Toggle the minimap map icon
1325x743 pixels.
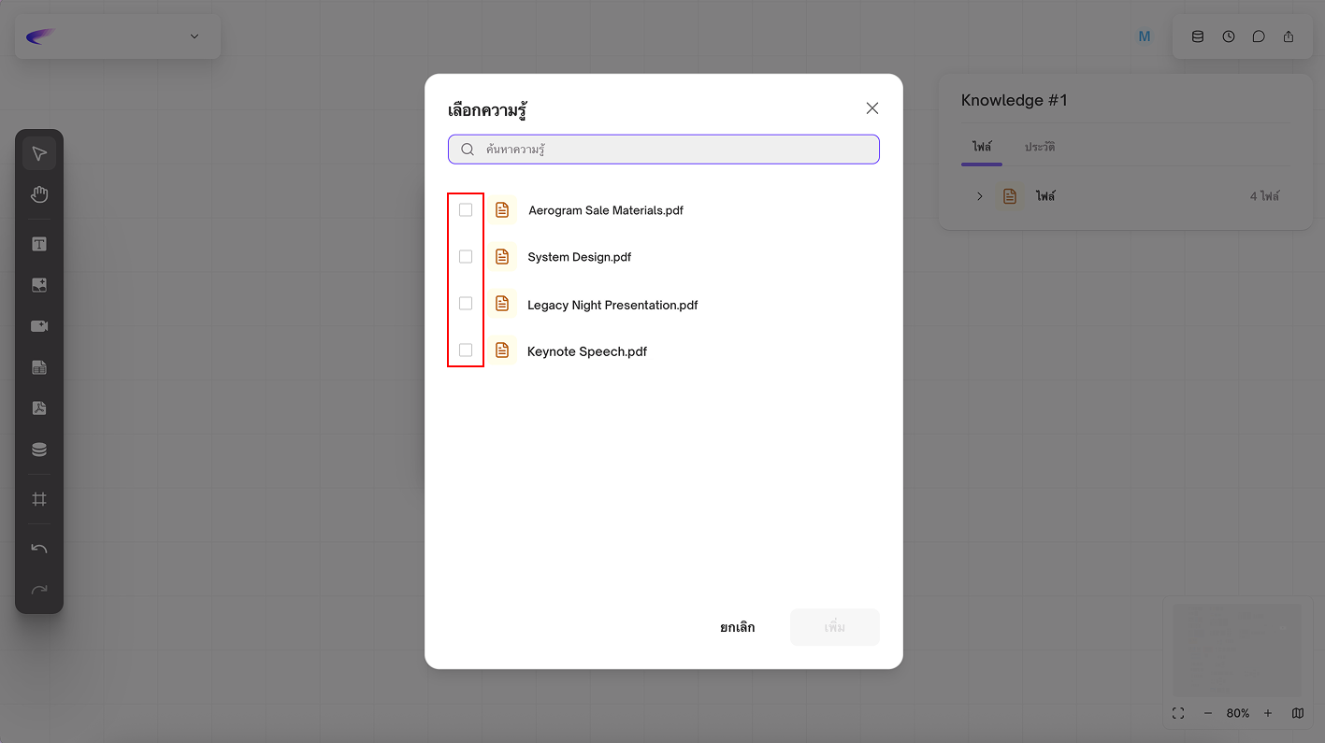1298,713
